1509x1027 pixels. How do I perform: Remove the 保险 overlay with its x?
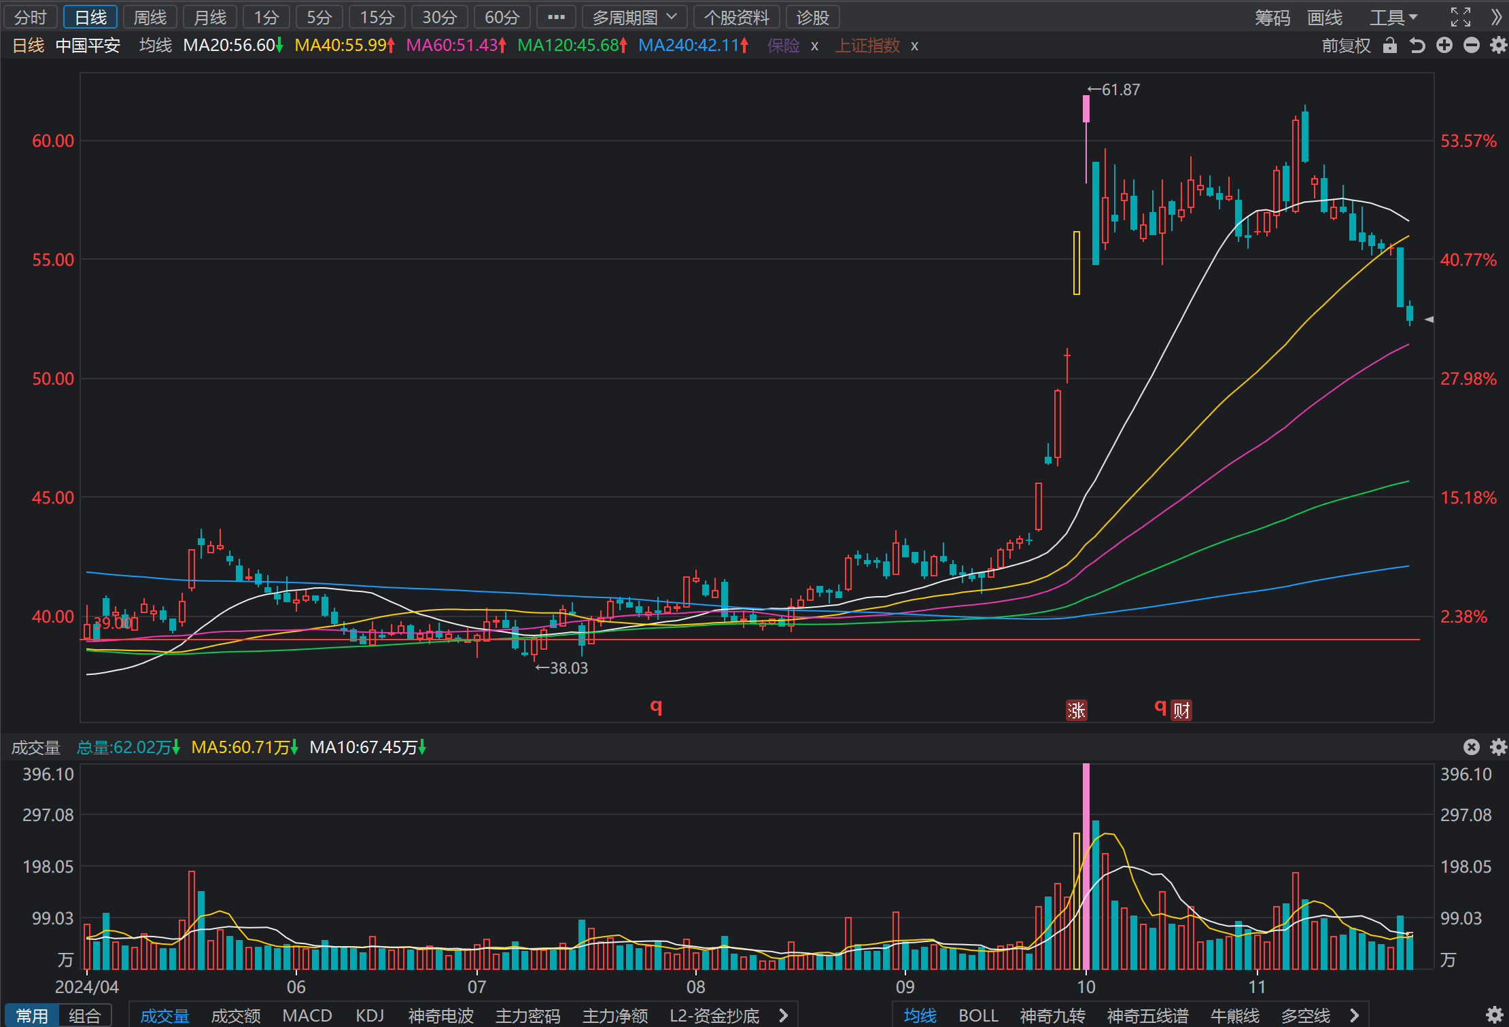point(814,46)
